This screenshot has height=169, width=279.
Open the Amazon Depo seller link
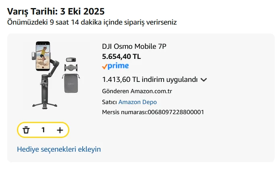click(137, 102)
